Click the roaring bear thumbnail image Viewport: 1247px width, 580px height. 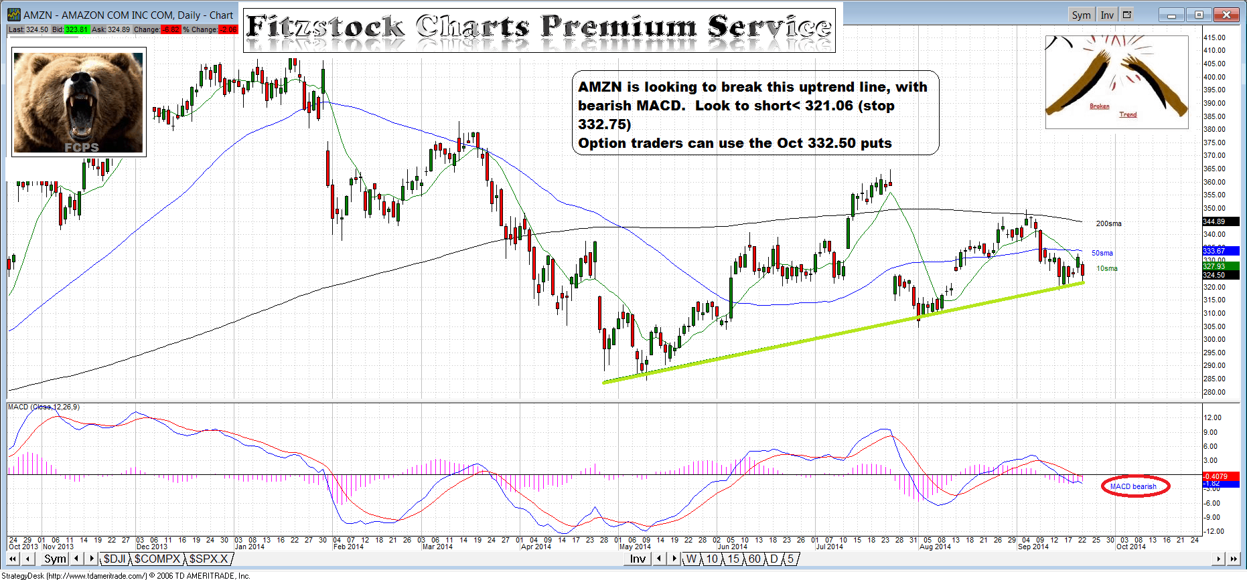(79, 102)
